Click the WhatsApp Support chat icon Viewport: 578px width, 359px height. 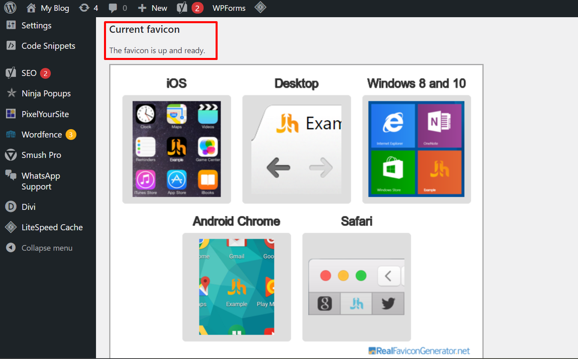tap(11, 175)
